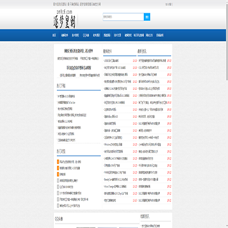Click the second orange ranking badge in hot views list

coord(58,168)
